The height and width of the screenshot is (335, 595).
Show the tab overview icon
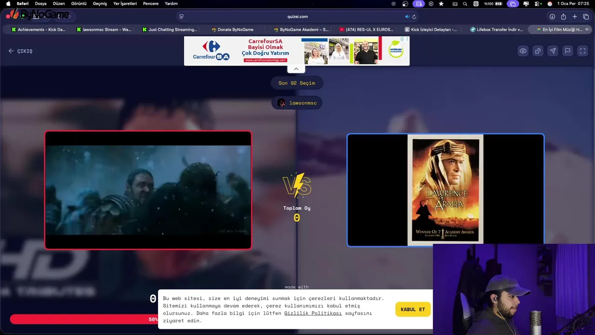tap(586, 16)
